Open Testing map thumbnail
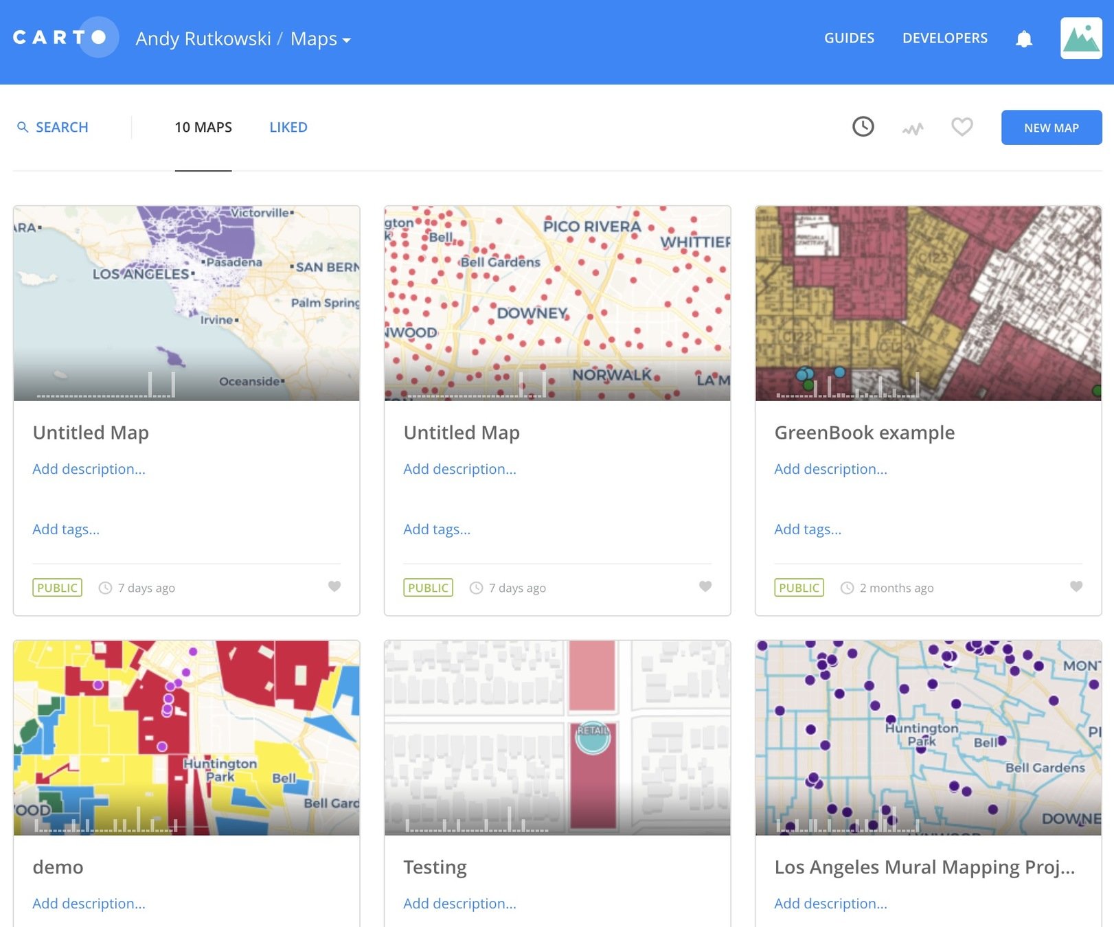The width and height of the screenshot is (1114, 927). [557, 737]
